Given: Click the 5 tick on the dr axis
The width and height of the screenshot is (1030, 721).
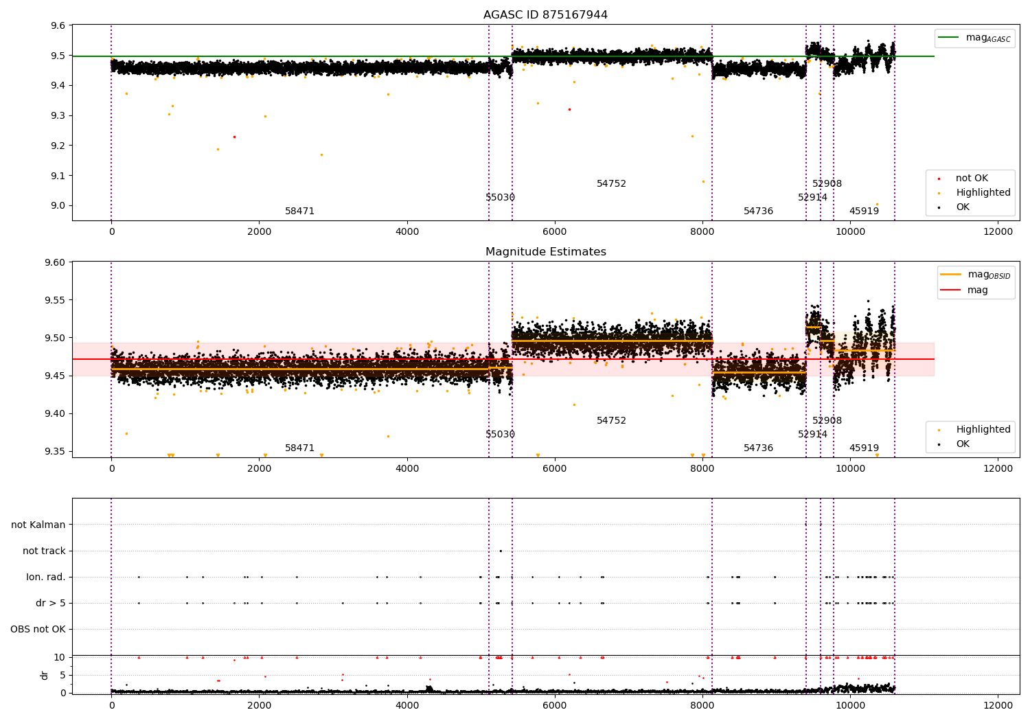Looking at the screenshot, I should tap(63, 675).
